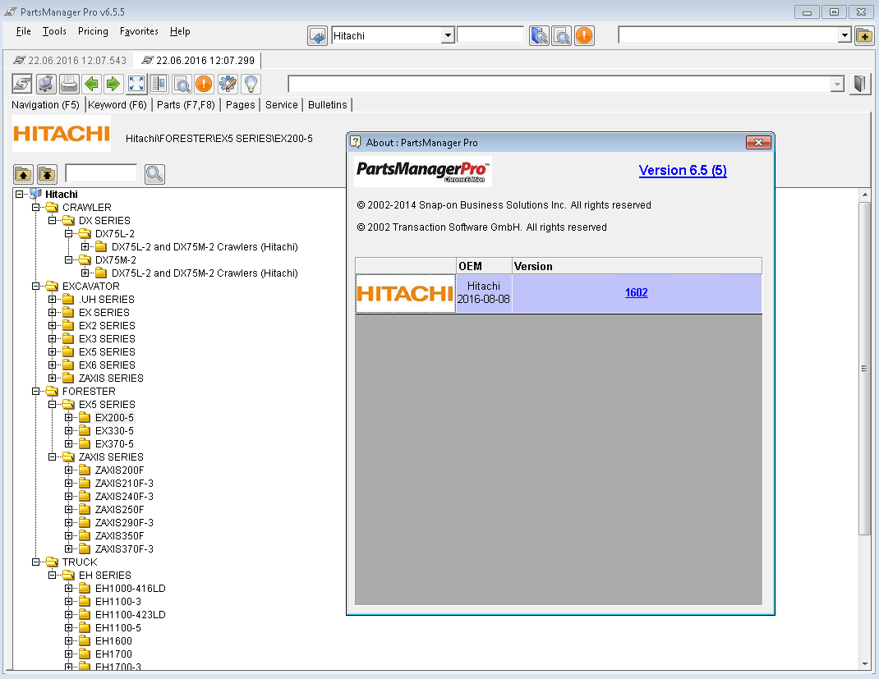Switch to the Bulletins tab
Screen dimensions: 879x679
coord(328,105)
